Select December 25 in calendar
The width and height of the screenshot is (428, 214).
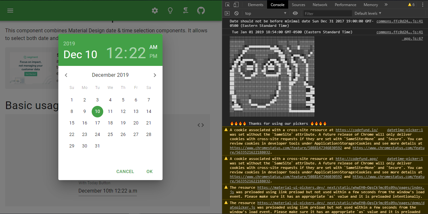(110, 135)
